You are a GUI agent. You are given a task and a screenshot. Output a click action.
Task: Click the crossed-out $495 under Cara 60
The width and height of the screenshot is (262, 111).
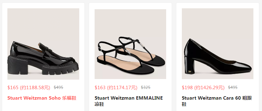pyautogui.click(x=233, y=87)
